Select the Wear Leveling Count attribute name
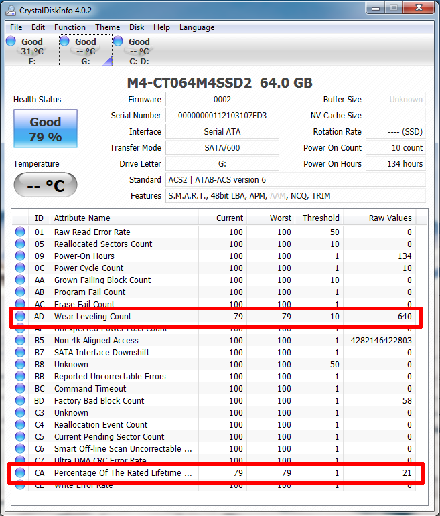The height and width of the screenshot is (516, 440). [x=92, y=317]
